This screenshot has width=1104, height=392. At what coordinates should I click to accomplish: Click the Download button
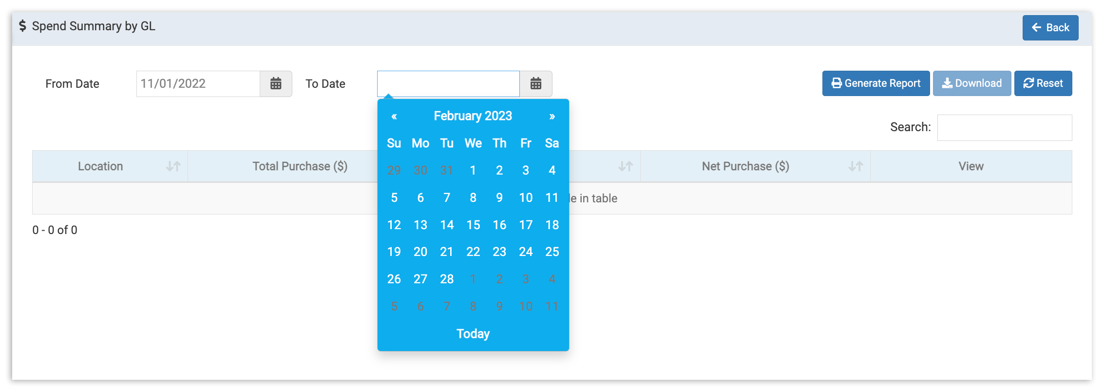pos(972,83)
